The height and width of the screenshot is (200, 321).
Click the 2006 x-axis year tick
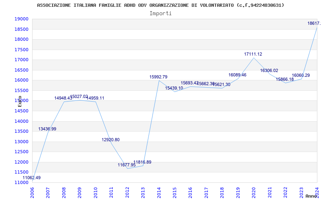point(32,192)
